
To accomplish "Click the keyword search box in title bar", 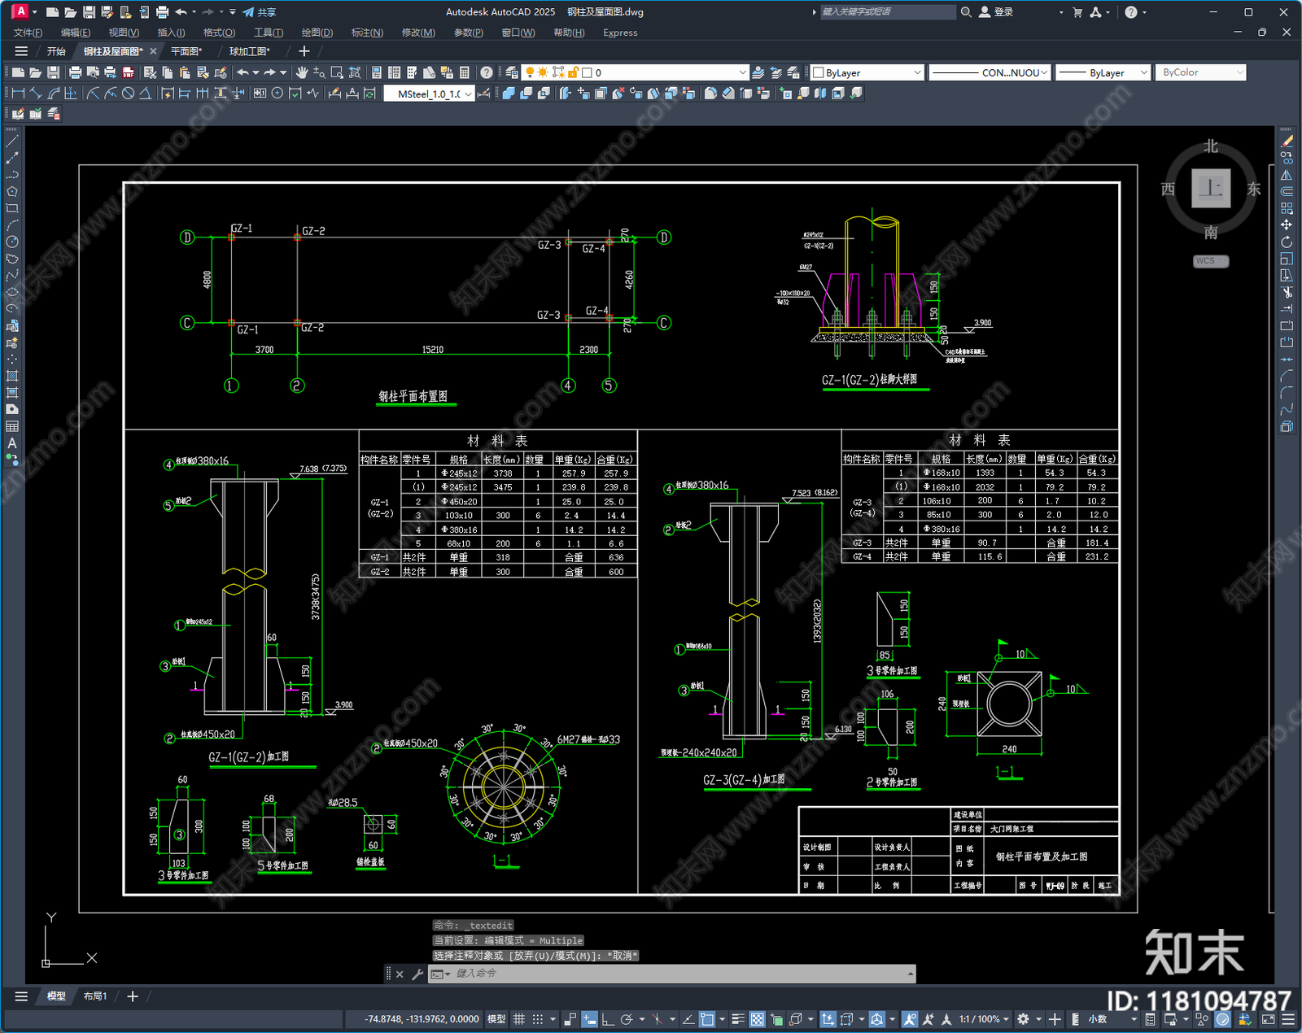I will click(x=888, y=12).
